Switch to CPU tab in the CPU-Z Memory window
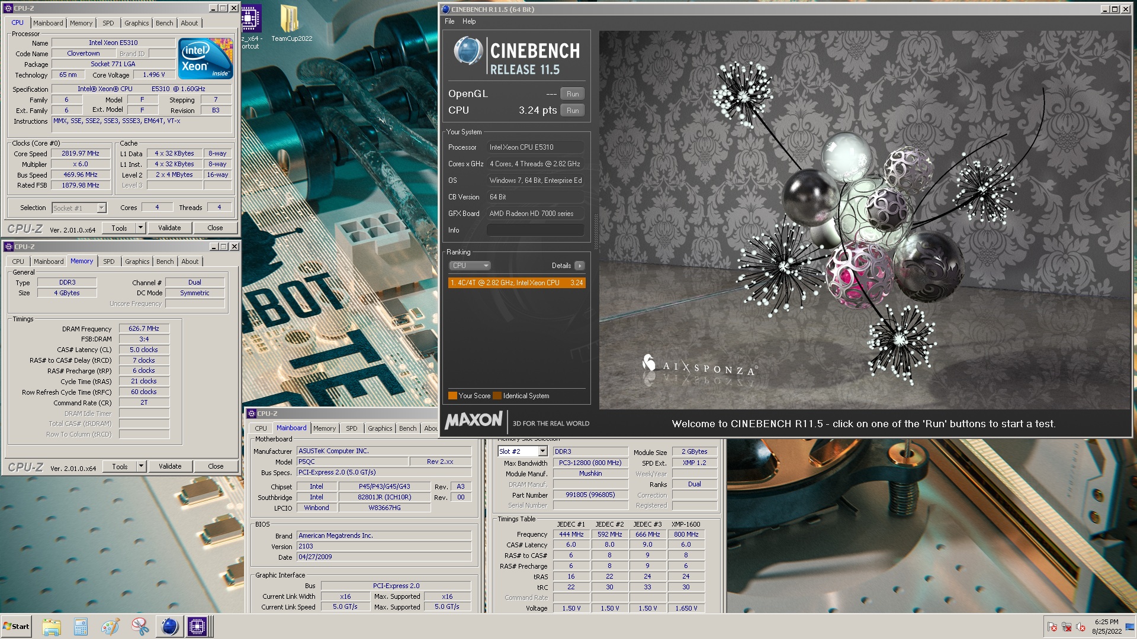This screenshot has height=639, width=1137. (x=18, y=262)
